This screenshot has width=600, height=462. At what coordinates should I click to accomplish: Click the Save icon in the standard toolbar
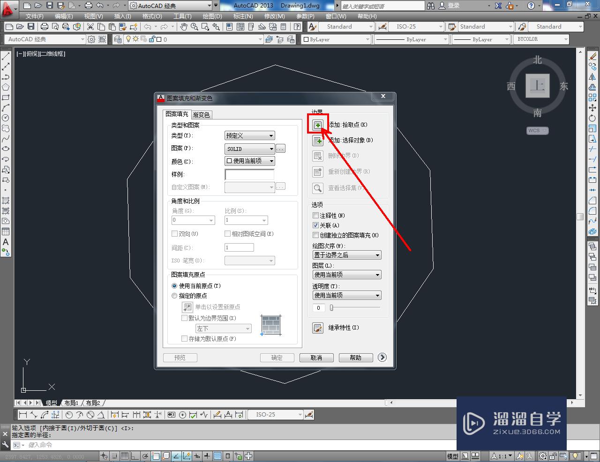31,27
